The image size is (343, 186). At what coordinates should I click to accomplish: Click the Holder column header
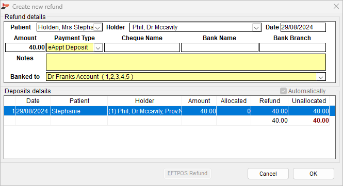[x=144, y=101]
